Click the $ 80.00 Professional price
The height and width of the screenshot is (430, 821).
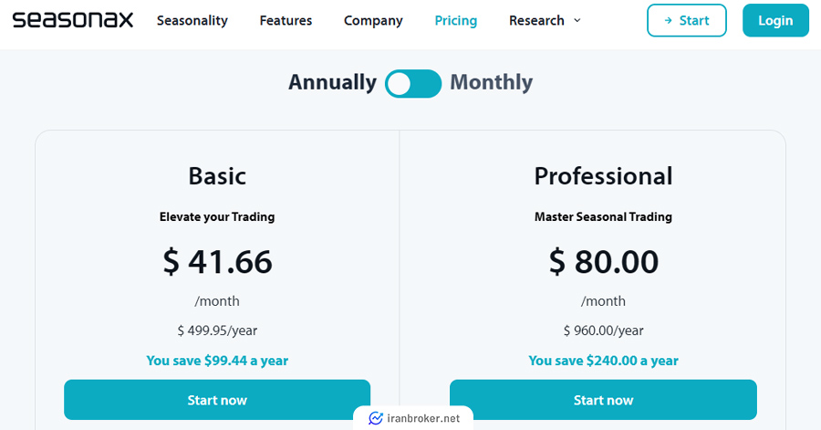(x=603, y=261)
